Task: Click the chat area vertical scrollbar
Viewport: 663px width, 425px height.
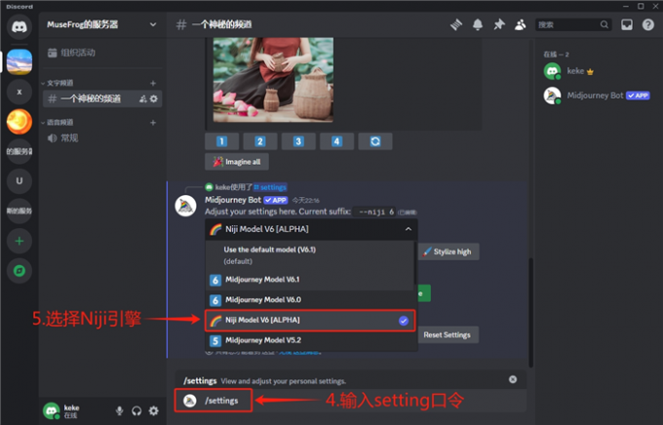Action: 530,313
